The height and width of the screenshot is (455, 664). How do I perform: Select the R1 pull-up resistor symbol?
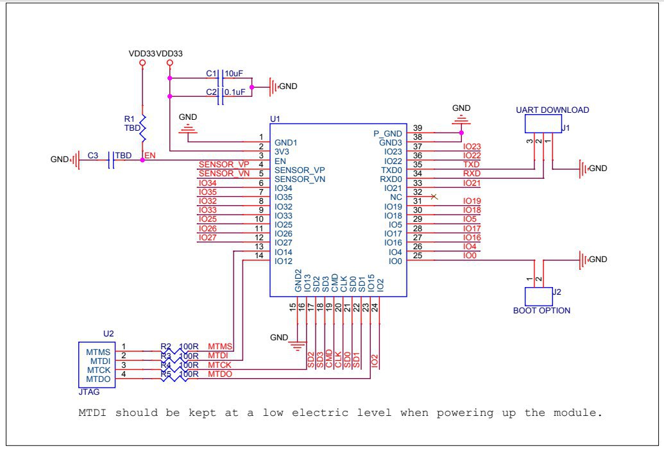click(142, 128)
